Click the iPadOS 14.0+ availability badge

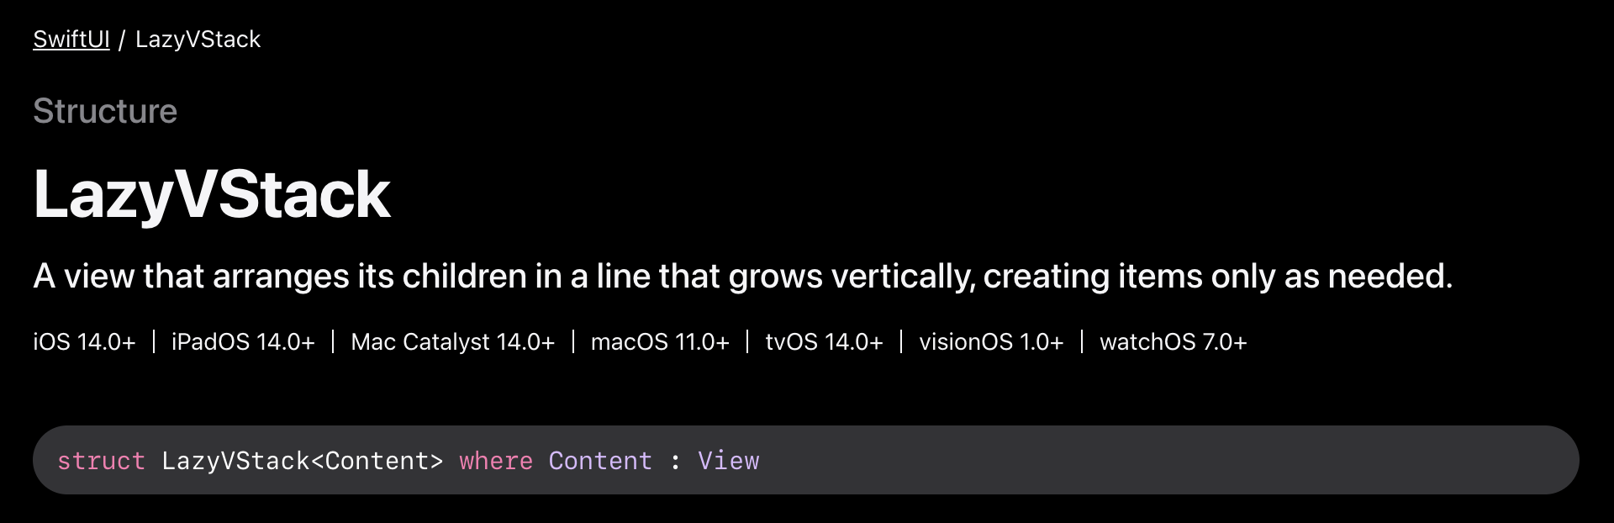(x=243, y=341)
